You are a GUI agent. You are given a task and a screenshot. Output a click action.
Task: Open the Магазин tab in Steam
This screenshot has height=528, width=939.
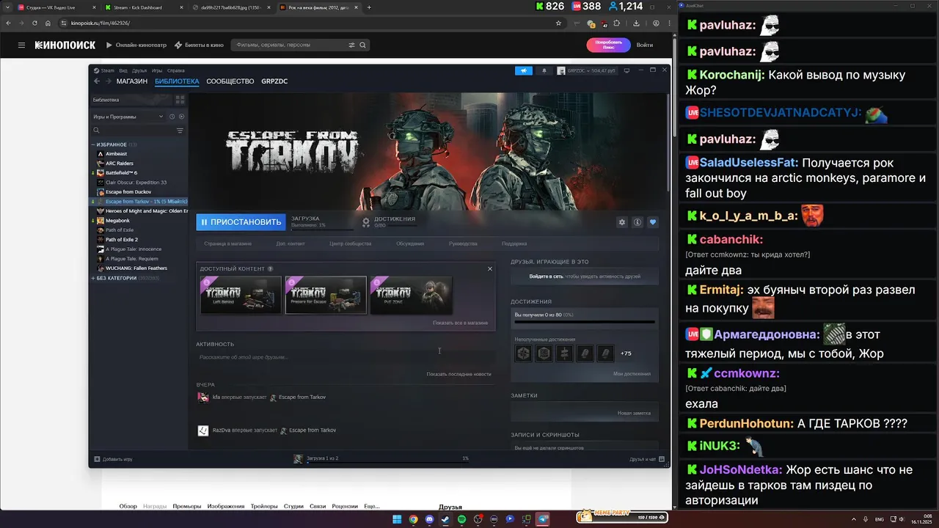pyautogui.click(x=132, y=81)
